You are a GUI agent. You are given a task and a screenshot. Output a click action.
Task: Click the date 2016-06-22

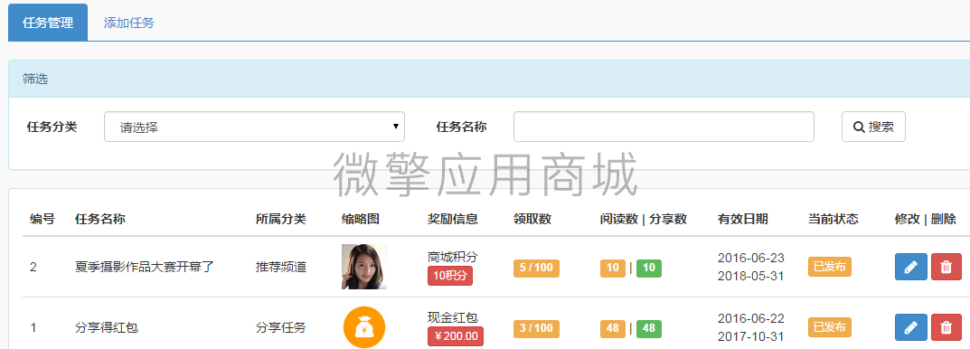coord(751,318)
